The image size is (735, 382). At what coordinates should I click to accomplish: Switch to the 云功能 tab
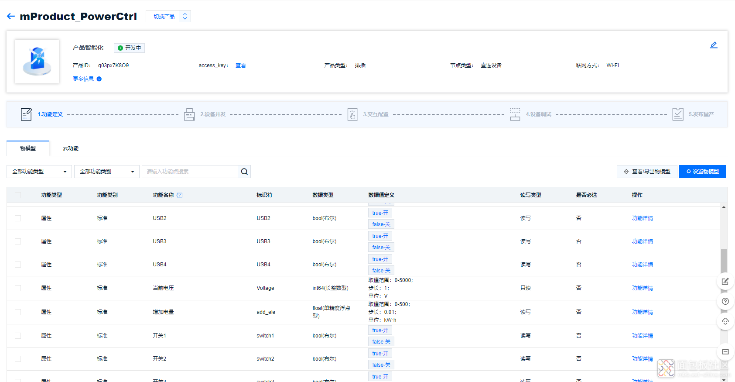(71, 148)
